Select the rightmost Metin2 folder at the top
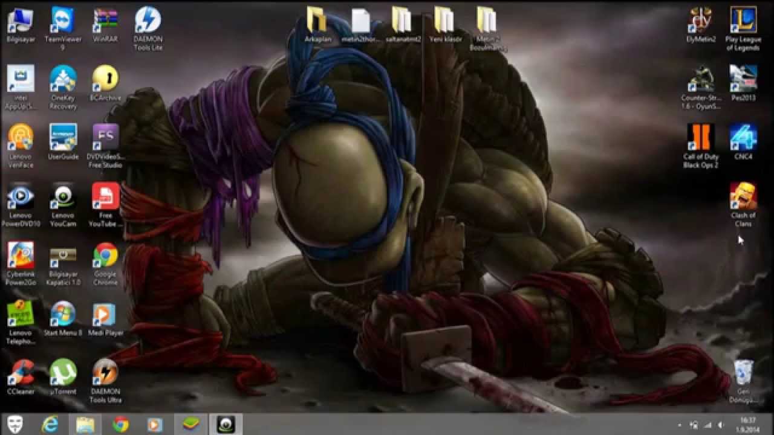The width and height of the screenshot is (774, 435). (x=487, y=28)
